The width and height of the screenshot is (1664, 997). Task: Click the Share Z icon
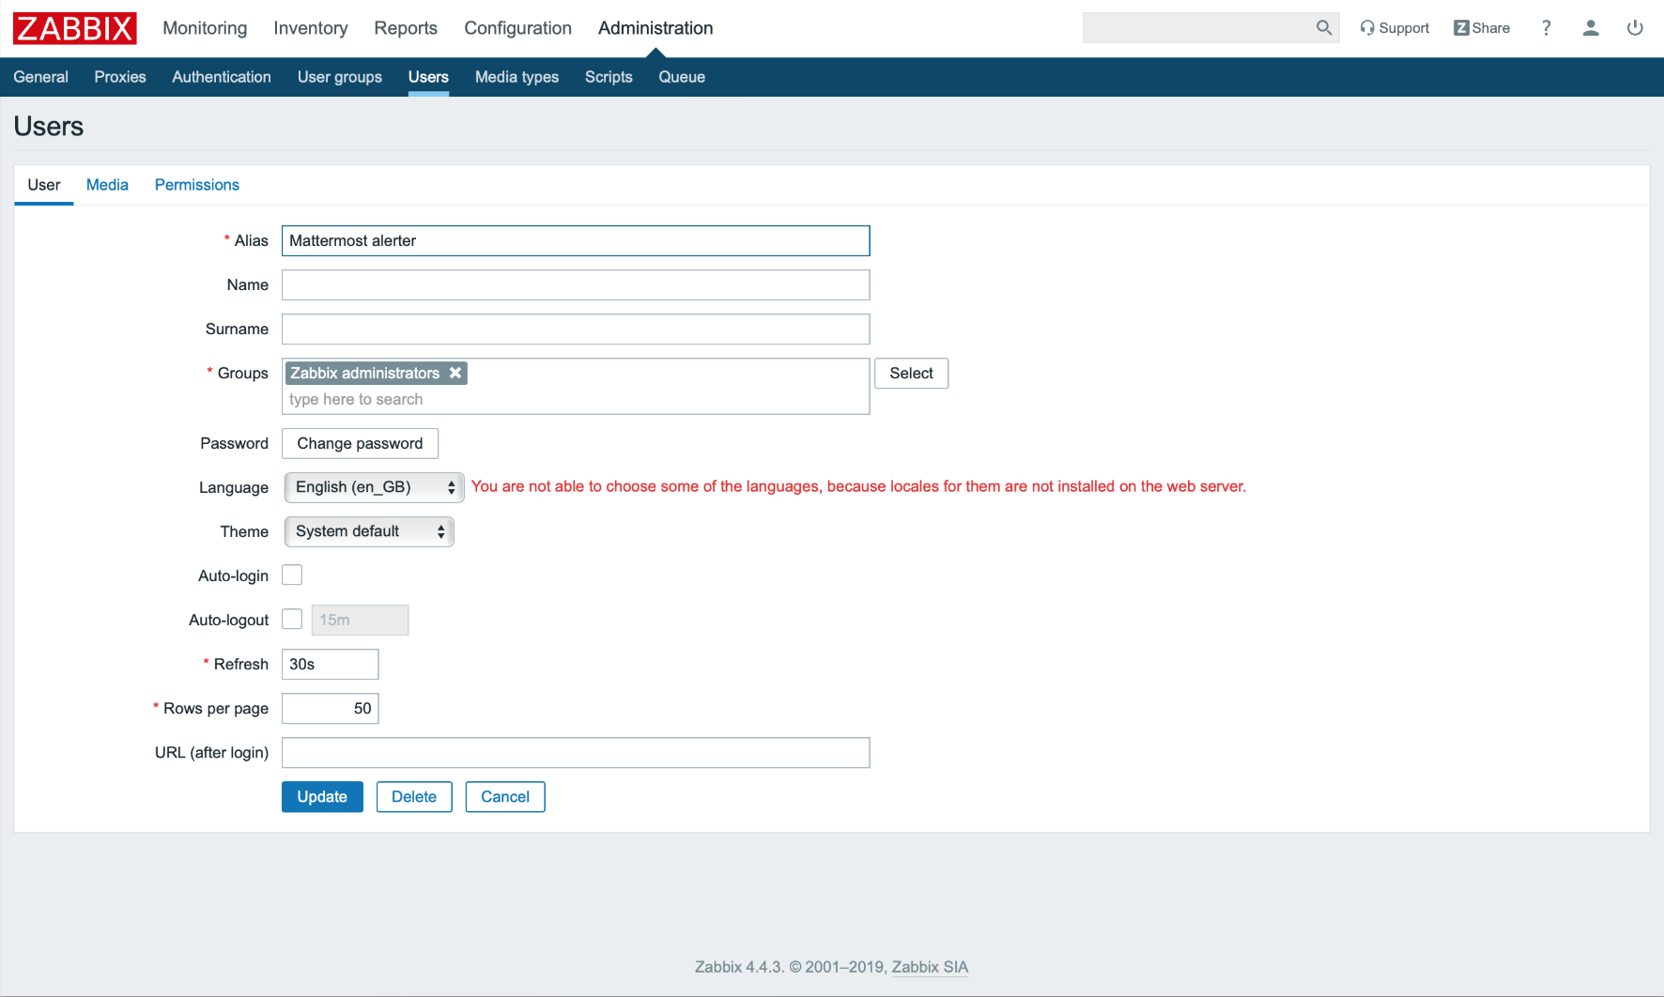point(1461,28)
